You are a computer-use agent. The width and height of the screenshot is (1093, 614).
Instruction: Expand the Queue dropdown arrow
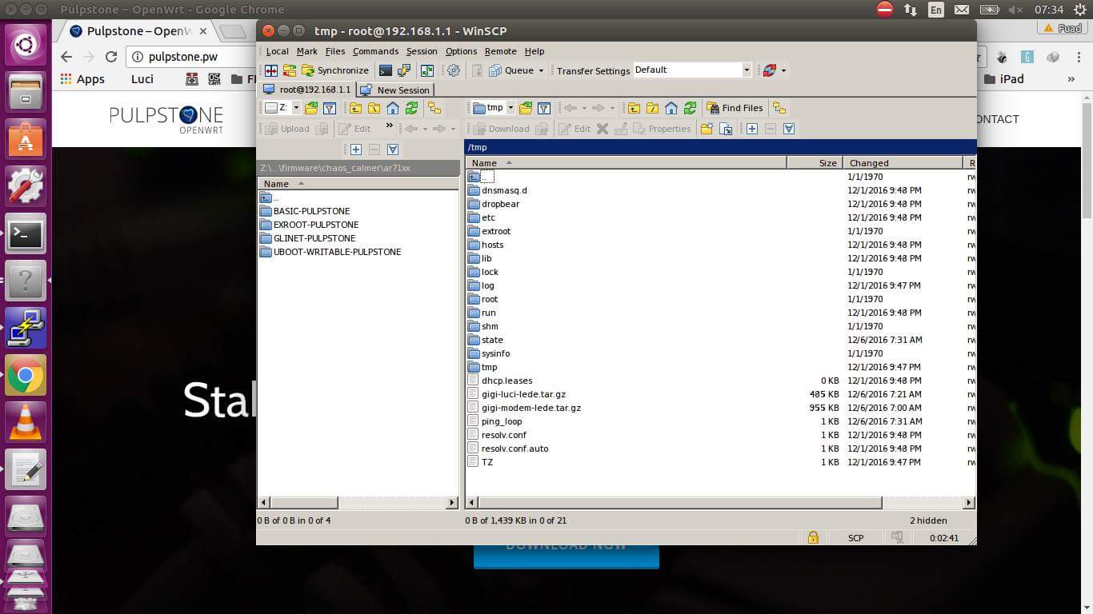(541, 70)
